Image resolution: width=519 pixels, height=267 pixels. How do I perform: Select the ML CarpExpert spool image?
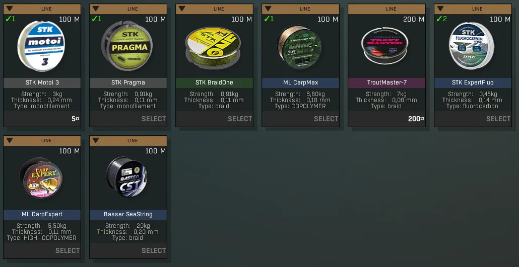point(41,178)
